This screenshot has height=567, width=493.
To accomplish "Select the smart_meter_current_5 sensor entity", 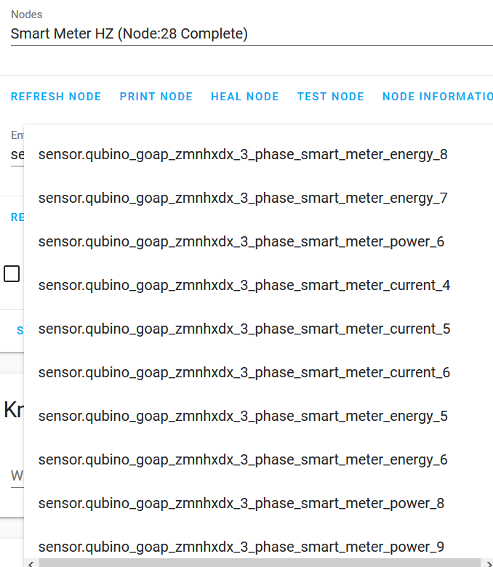I will (x=244, y=329).
